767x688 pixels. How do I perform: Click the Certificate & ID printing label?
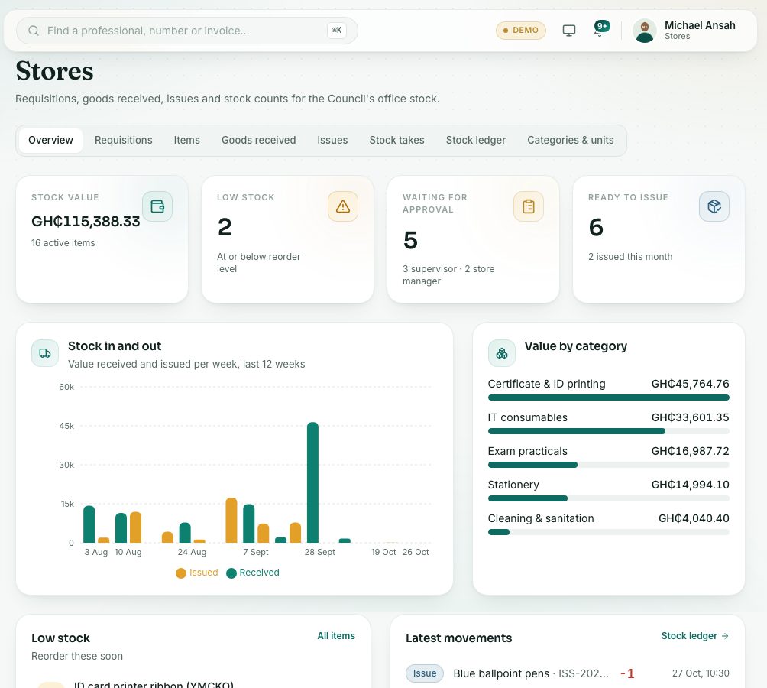pyautogui.click(x=546, y=384)
